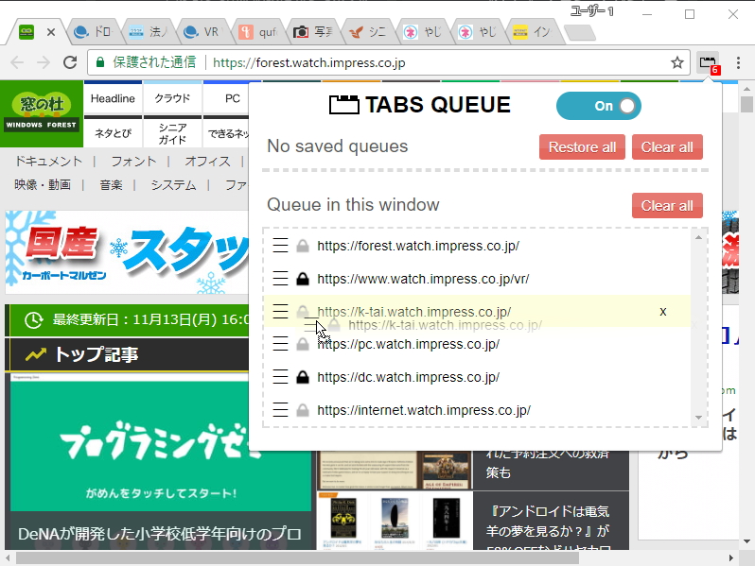Open queued https://forest.watch.impress.co.jp/ entry
The width and height of the screenshot is (755, 566).
click(x=418, y=246)
